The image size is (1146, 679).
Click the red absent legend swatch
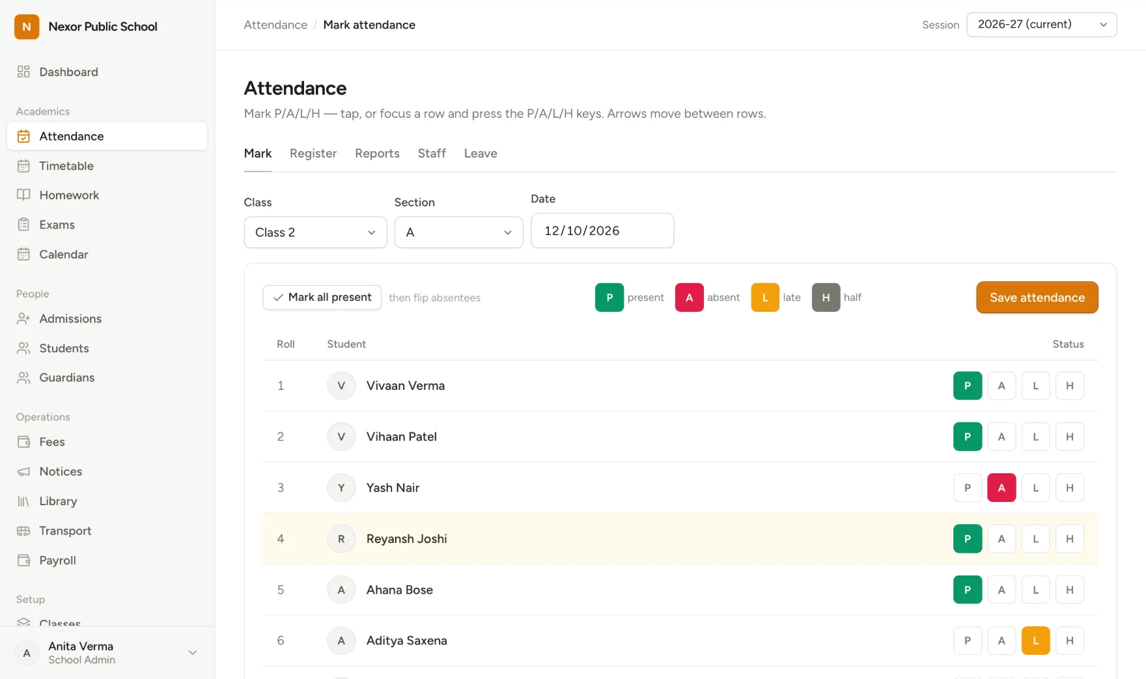pos(690,298)
